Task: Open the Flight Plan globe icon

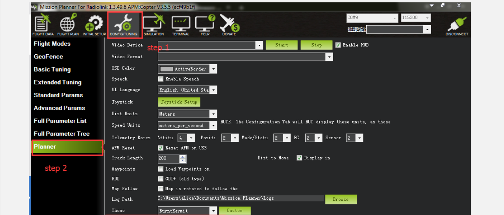Action: [68, 24]
